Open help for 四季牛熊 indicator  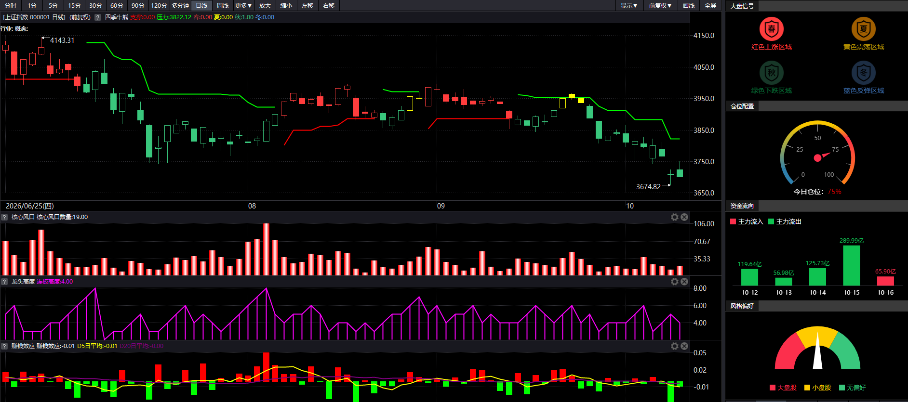(98, 17)
